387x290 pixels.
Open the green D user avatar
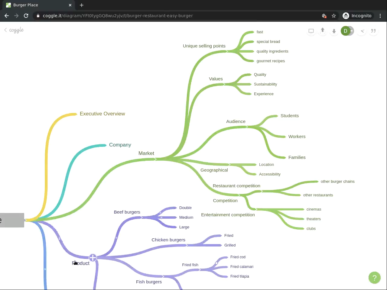[x=346, y=31]
